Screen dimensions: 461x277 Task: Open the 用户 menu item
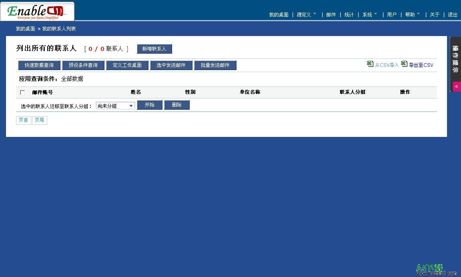point(392,14)
